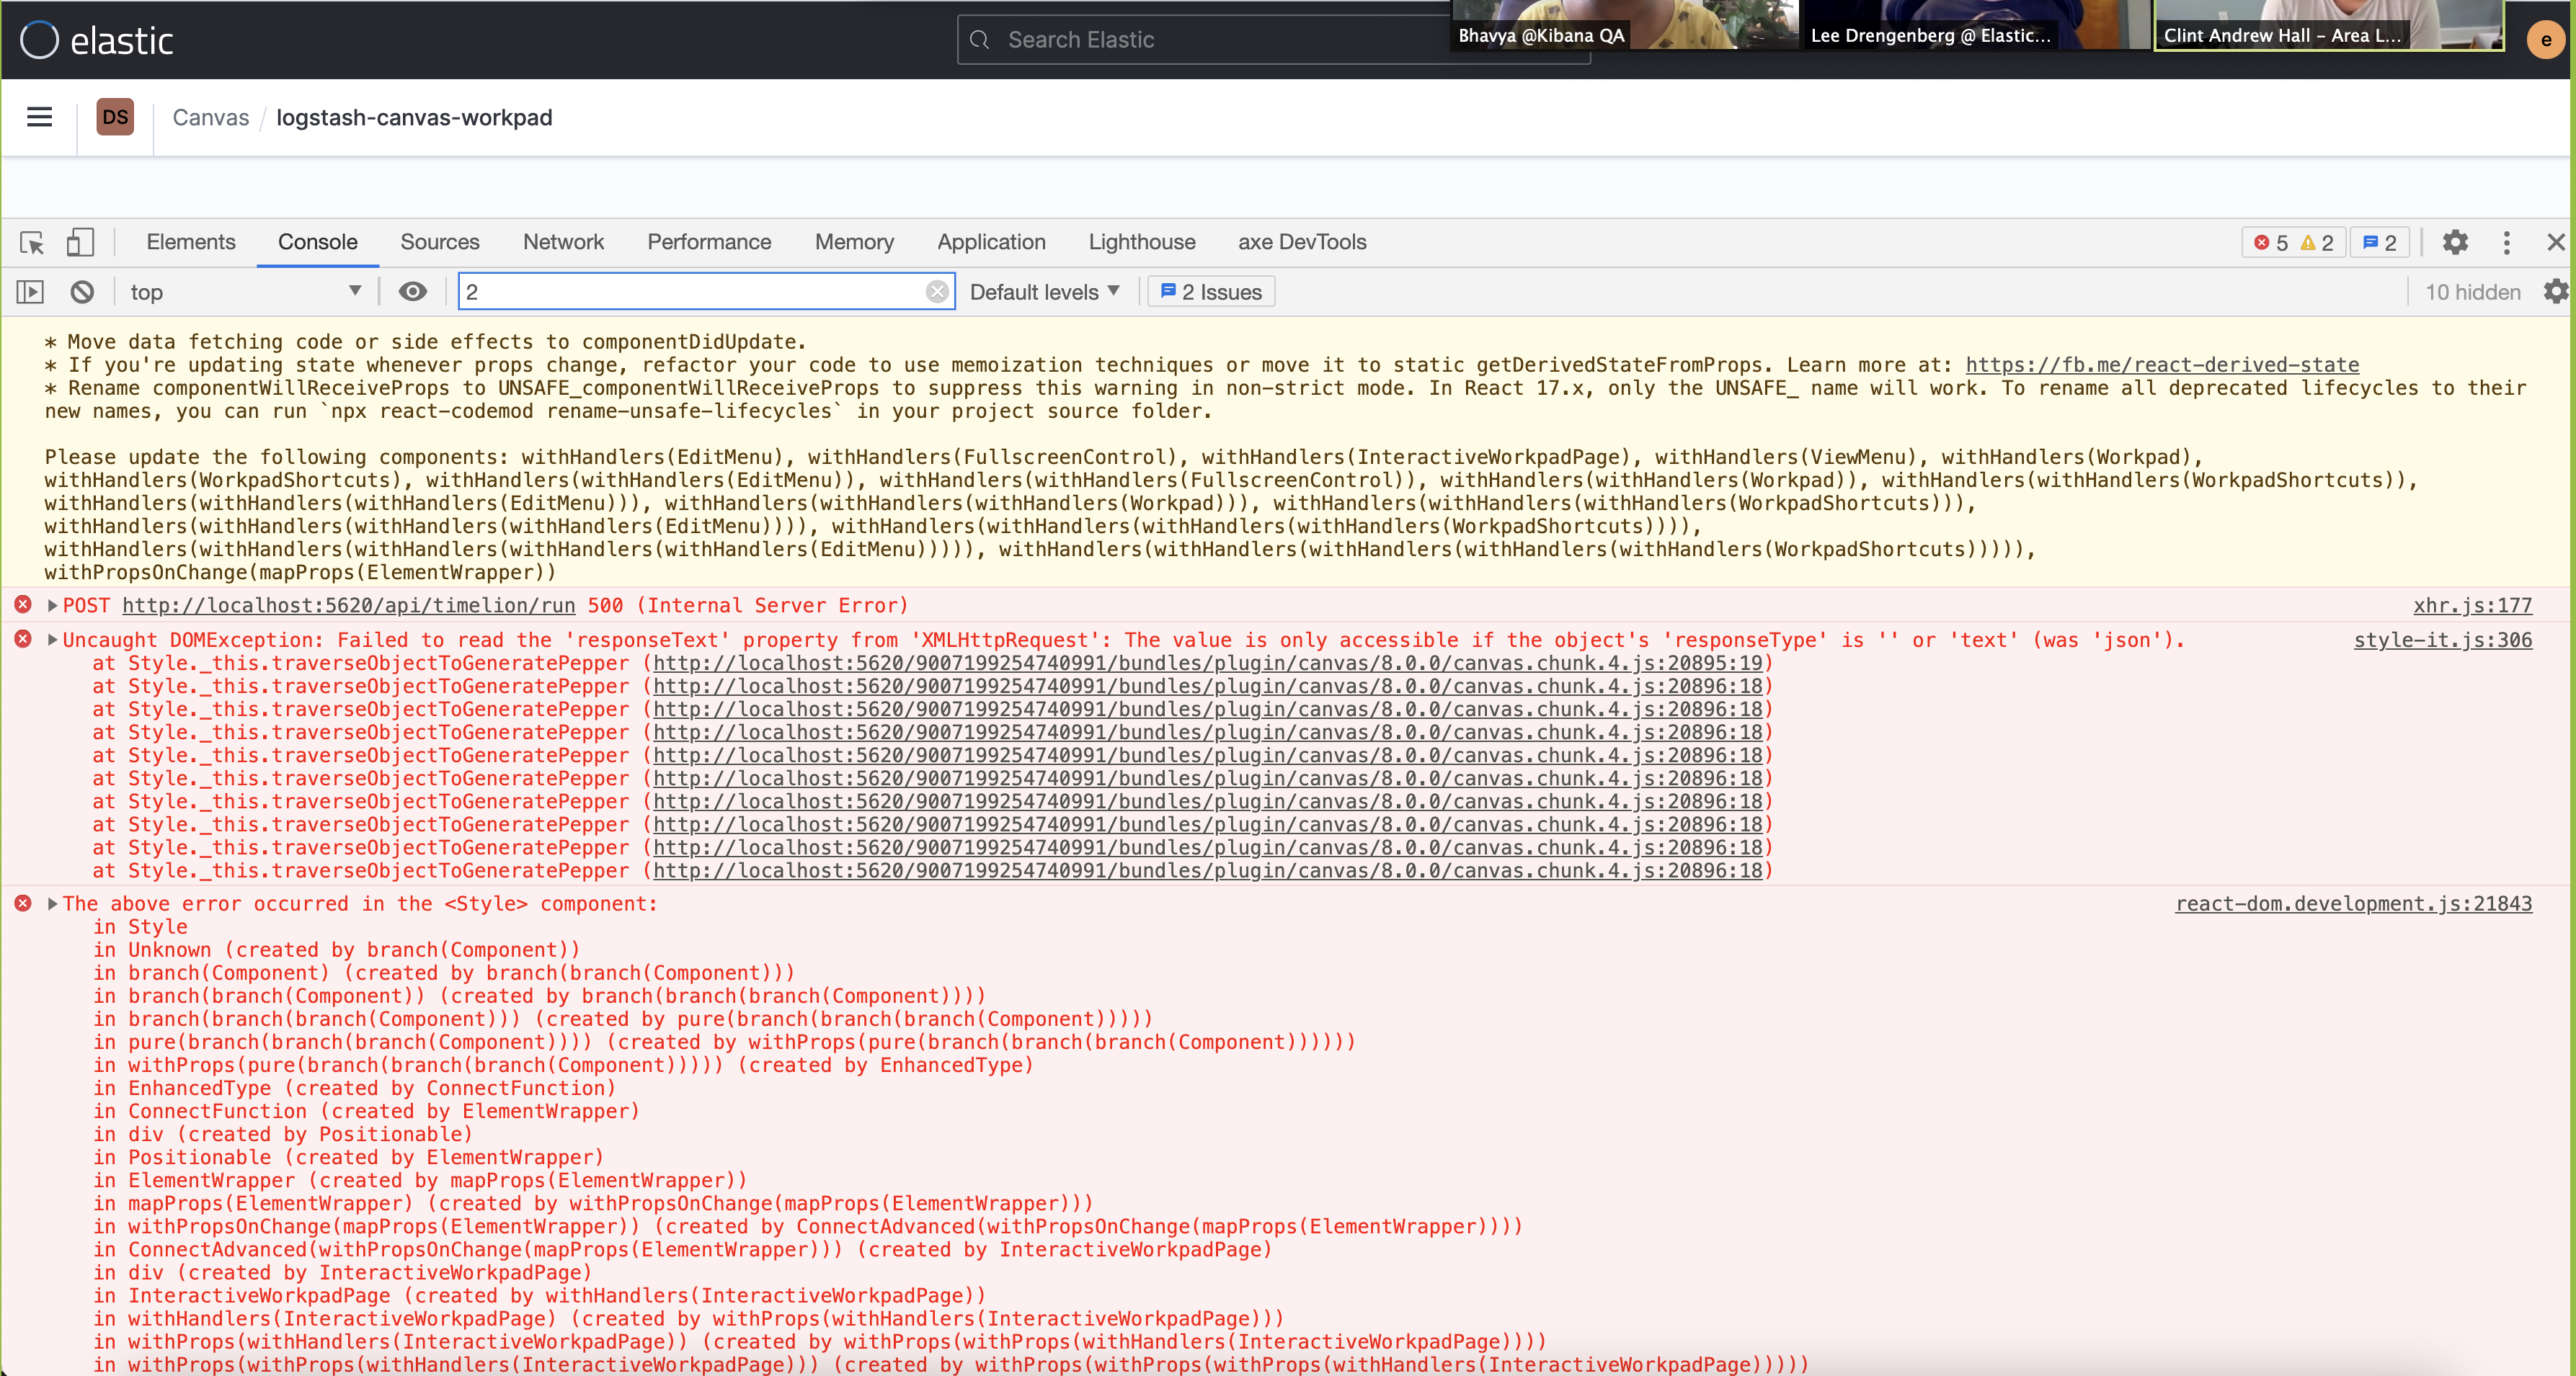Open console sidebar panel icon
The image size is (2576, 1376).
pyautogui.click(x=30, y=292)
